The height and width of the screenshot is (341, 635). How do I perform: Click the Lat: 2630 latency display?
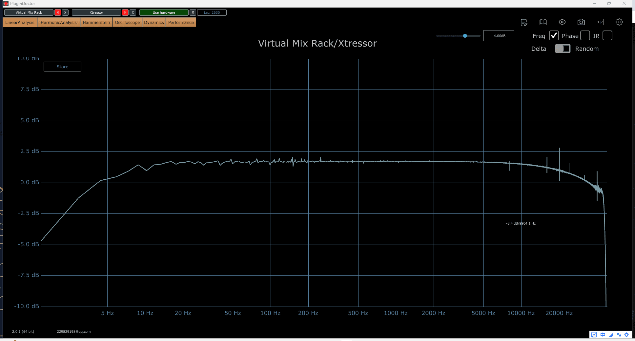click(x=212, y=12)
